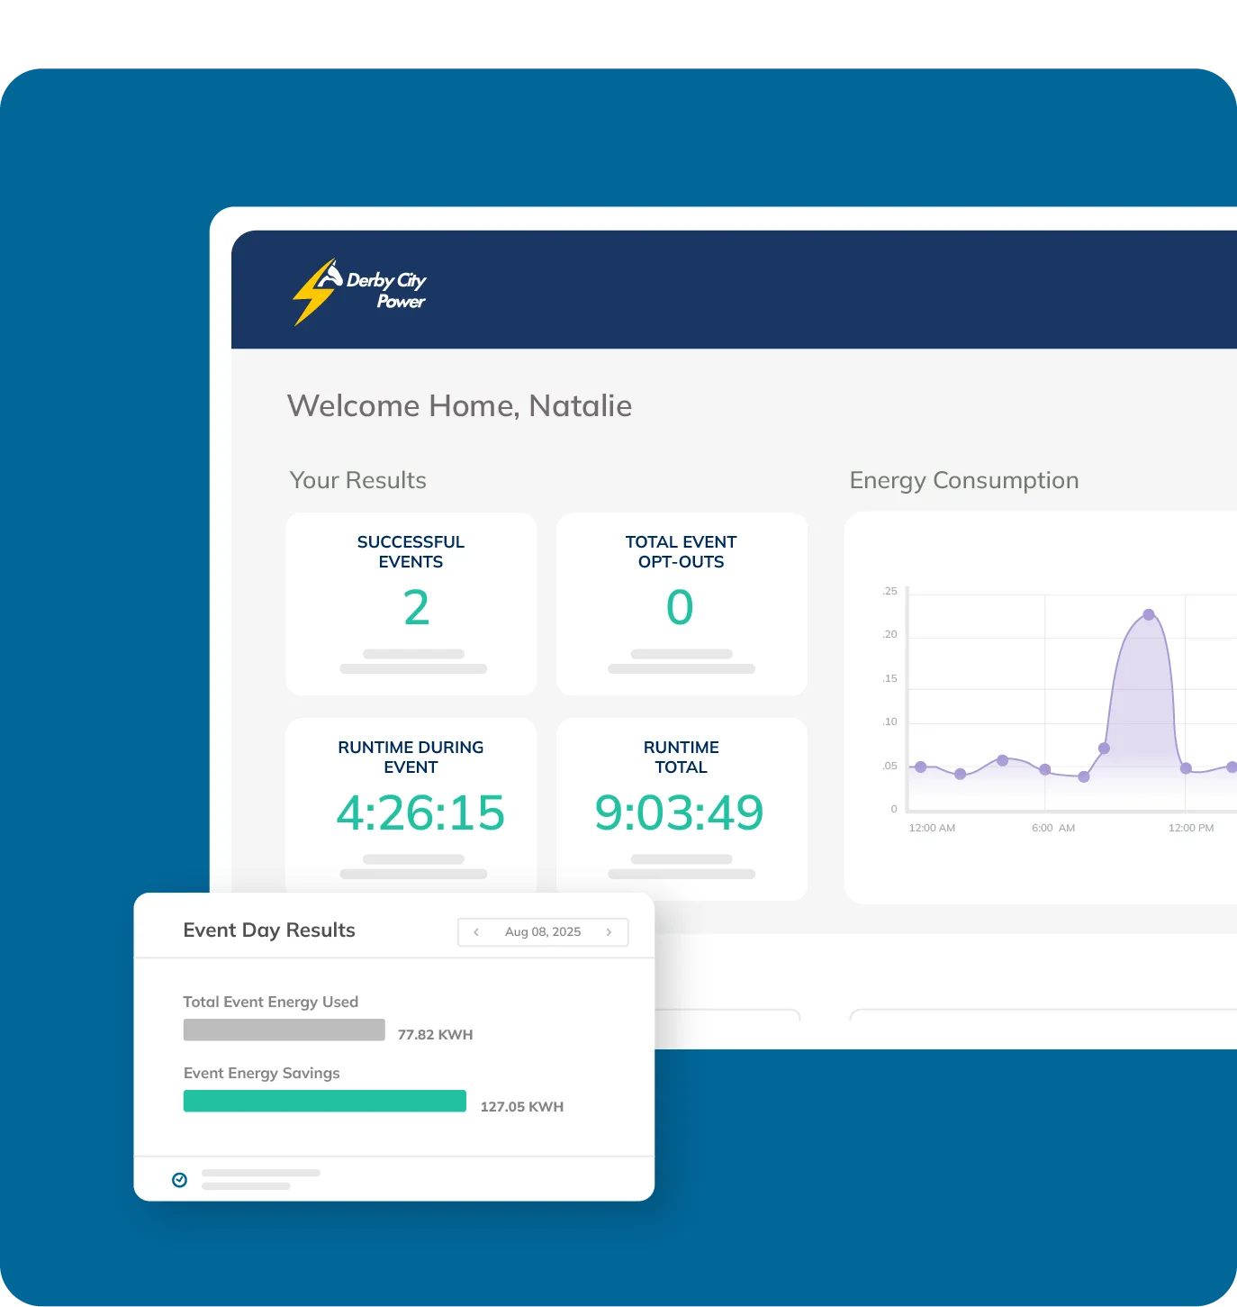Click the Derby City Power lightning logo
Image resolution: width=1237 pixels, height=1307 pixels.
359,291
